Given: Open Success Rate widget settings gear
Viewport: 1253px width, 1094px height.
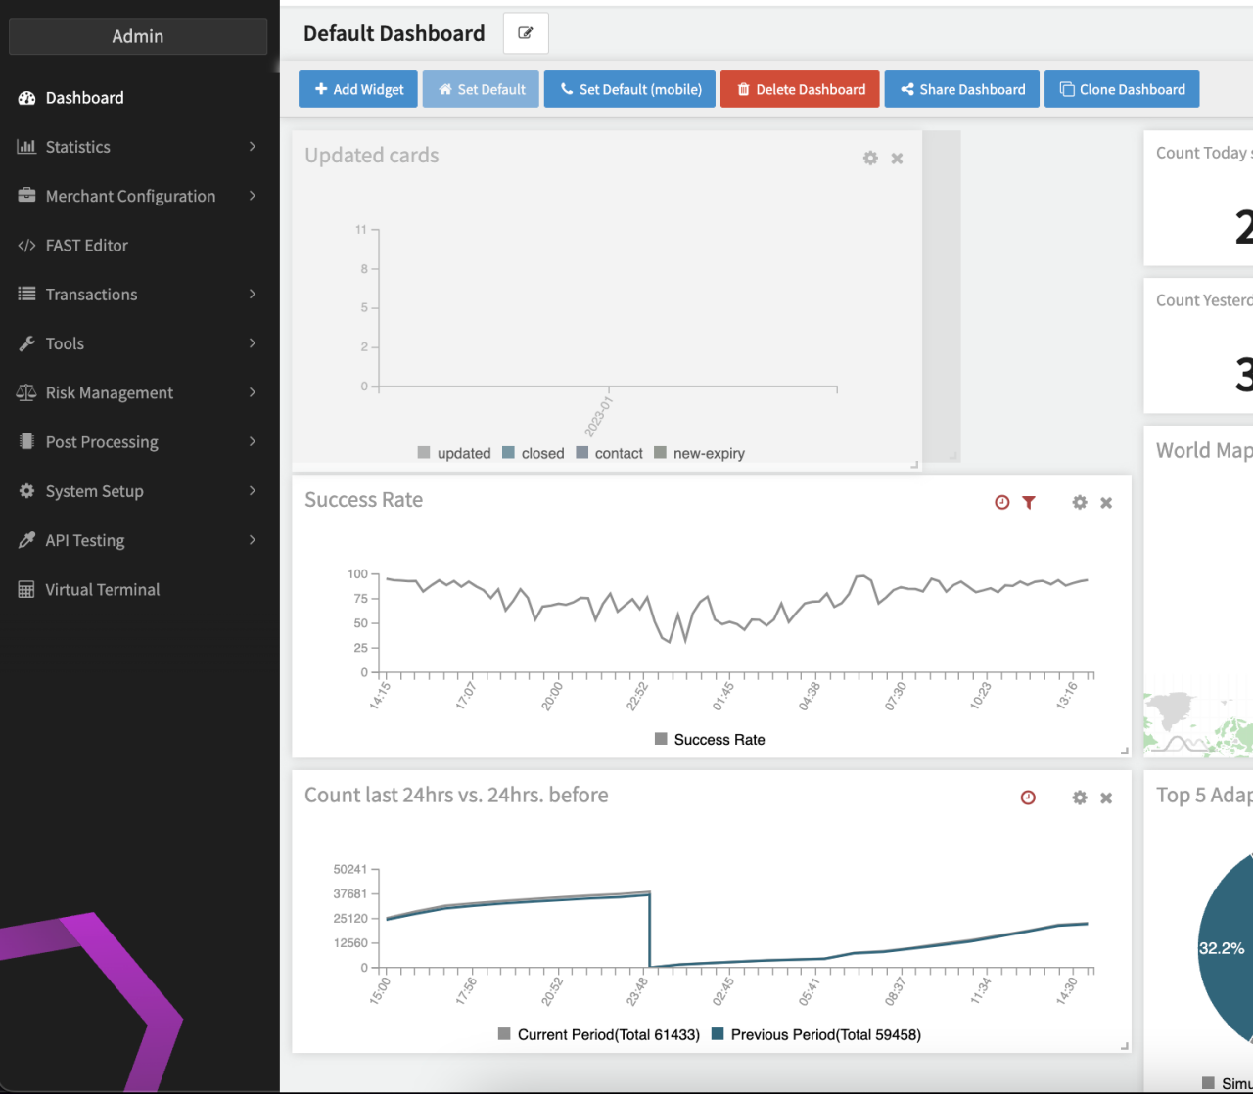Looking at the screenshot, I should coord(1080,503).
